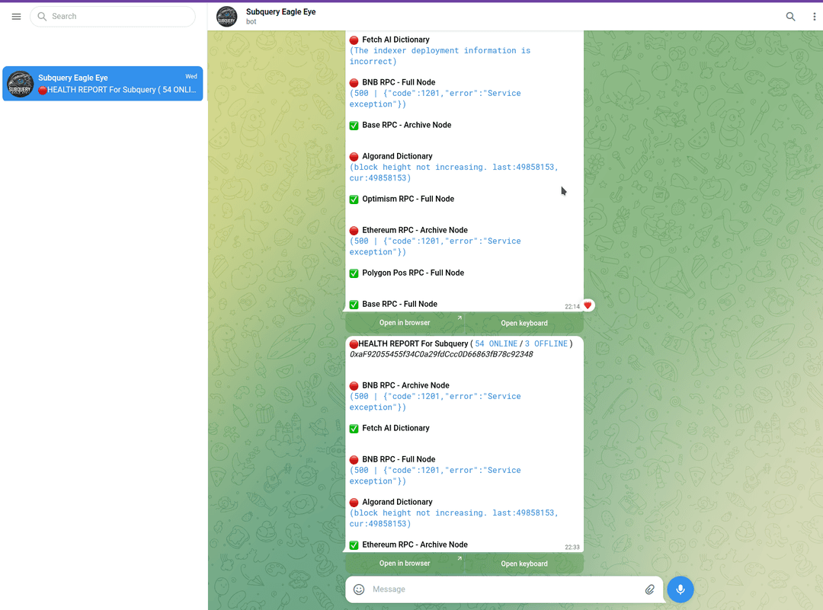Click Open keyboard below the bottom message
The image size is (823, 610).
coord(524,564)
